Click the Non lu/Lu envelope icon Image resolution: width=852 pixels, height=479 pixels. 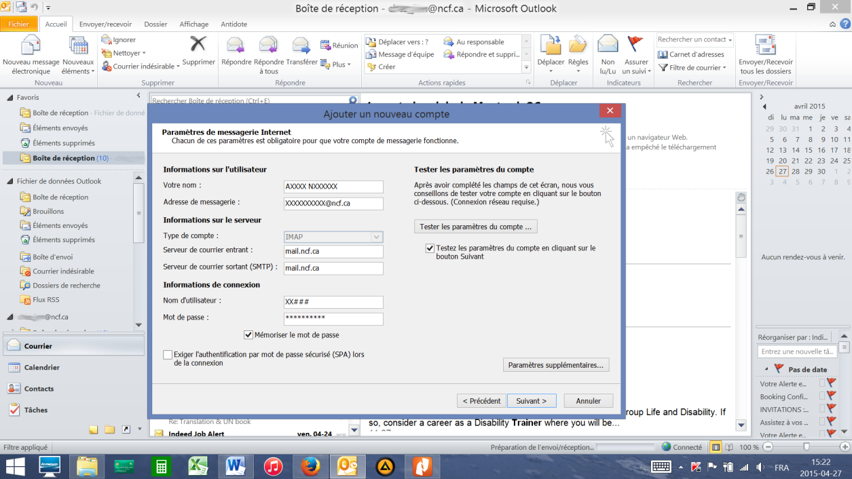tap(608, 45)
